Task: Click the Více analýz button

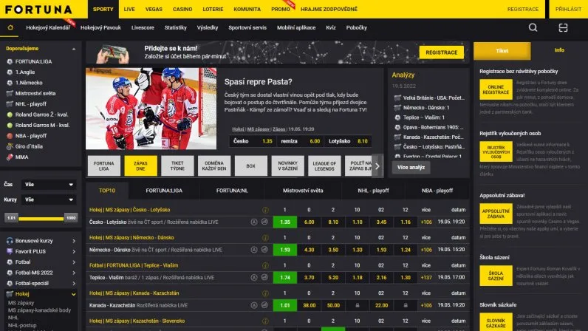Action: [412, 168]
